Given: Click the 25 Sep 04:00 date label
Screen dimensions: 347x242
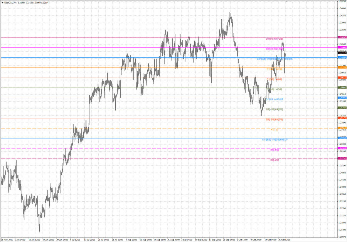Looking at the screenshot, I should tap(229, 240).
